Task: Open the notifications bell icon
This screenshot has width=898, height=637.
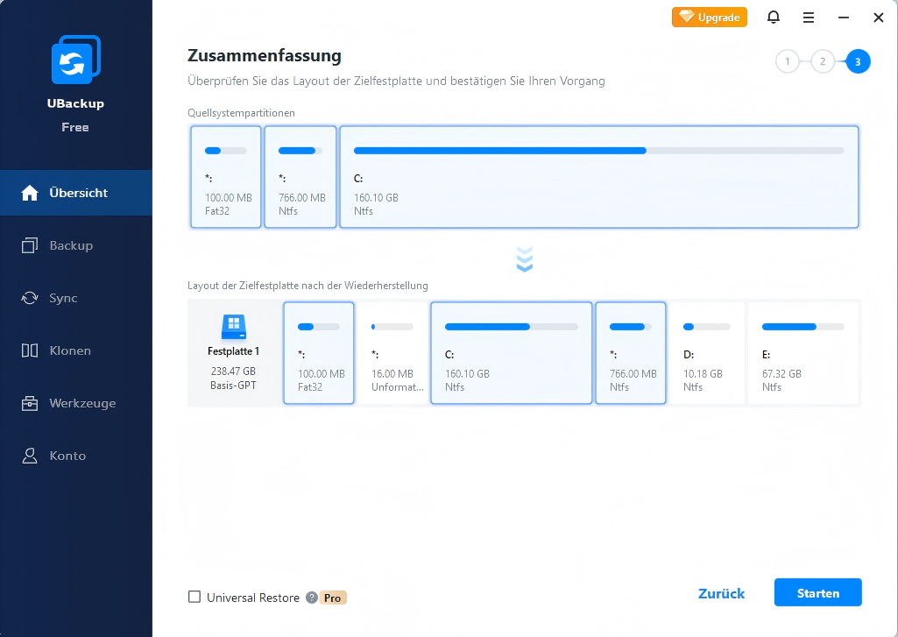Action: click(x=773, y=18)
